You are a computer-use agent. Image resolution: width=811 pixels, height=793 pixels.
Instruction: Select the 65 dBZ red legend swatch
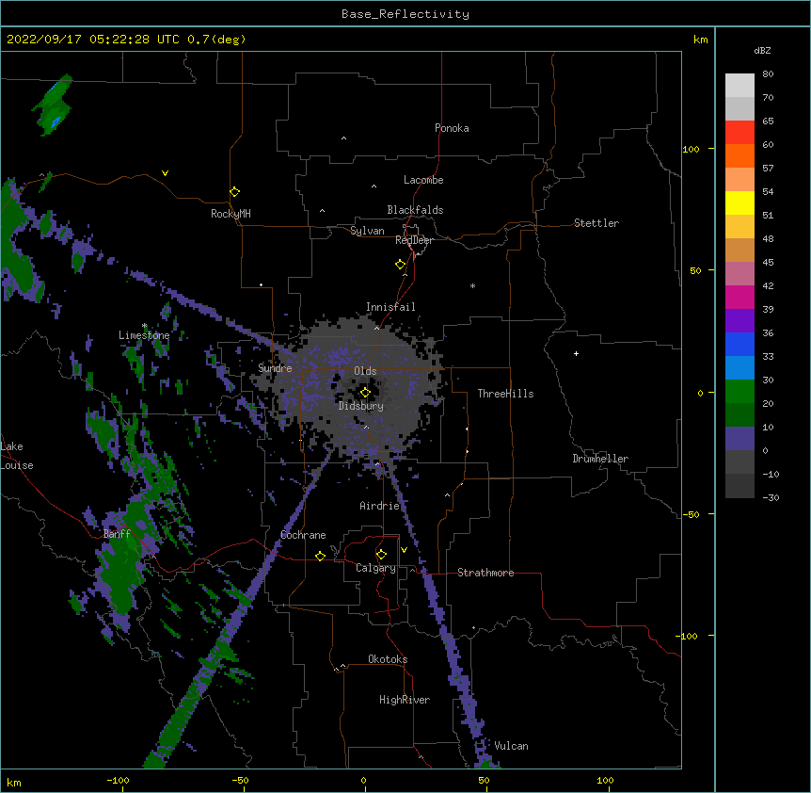tap(739, 133)
